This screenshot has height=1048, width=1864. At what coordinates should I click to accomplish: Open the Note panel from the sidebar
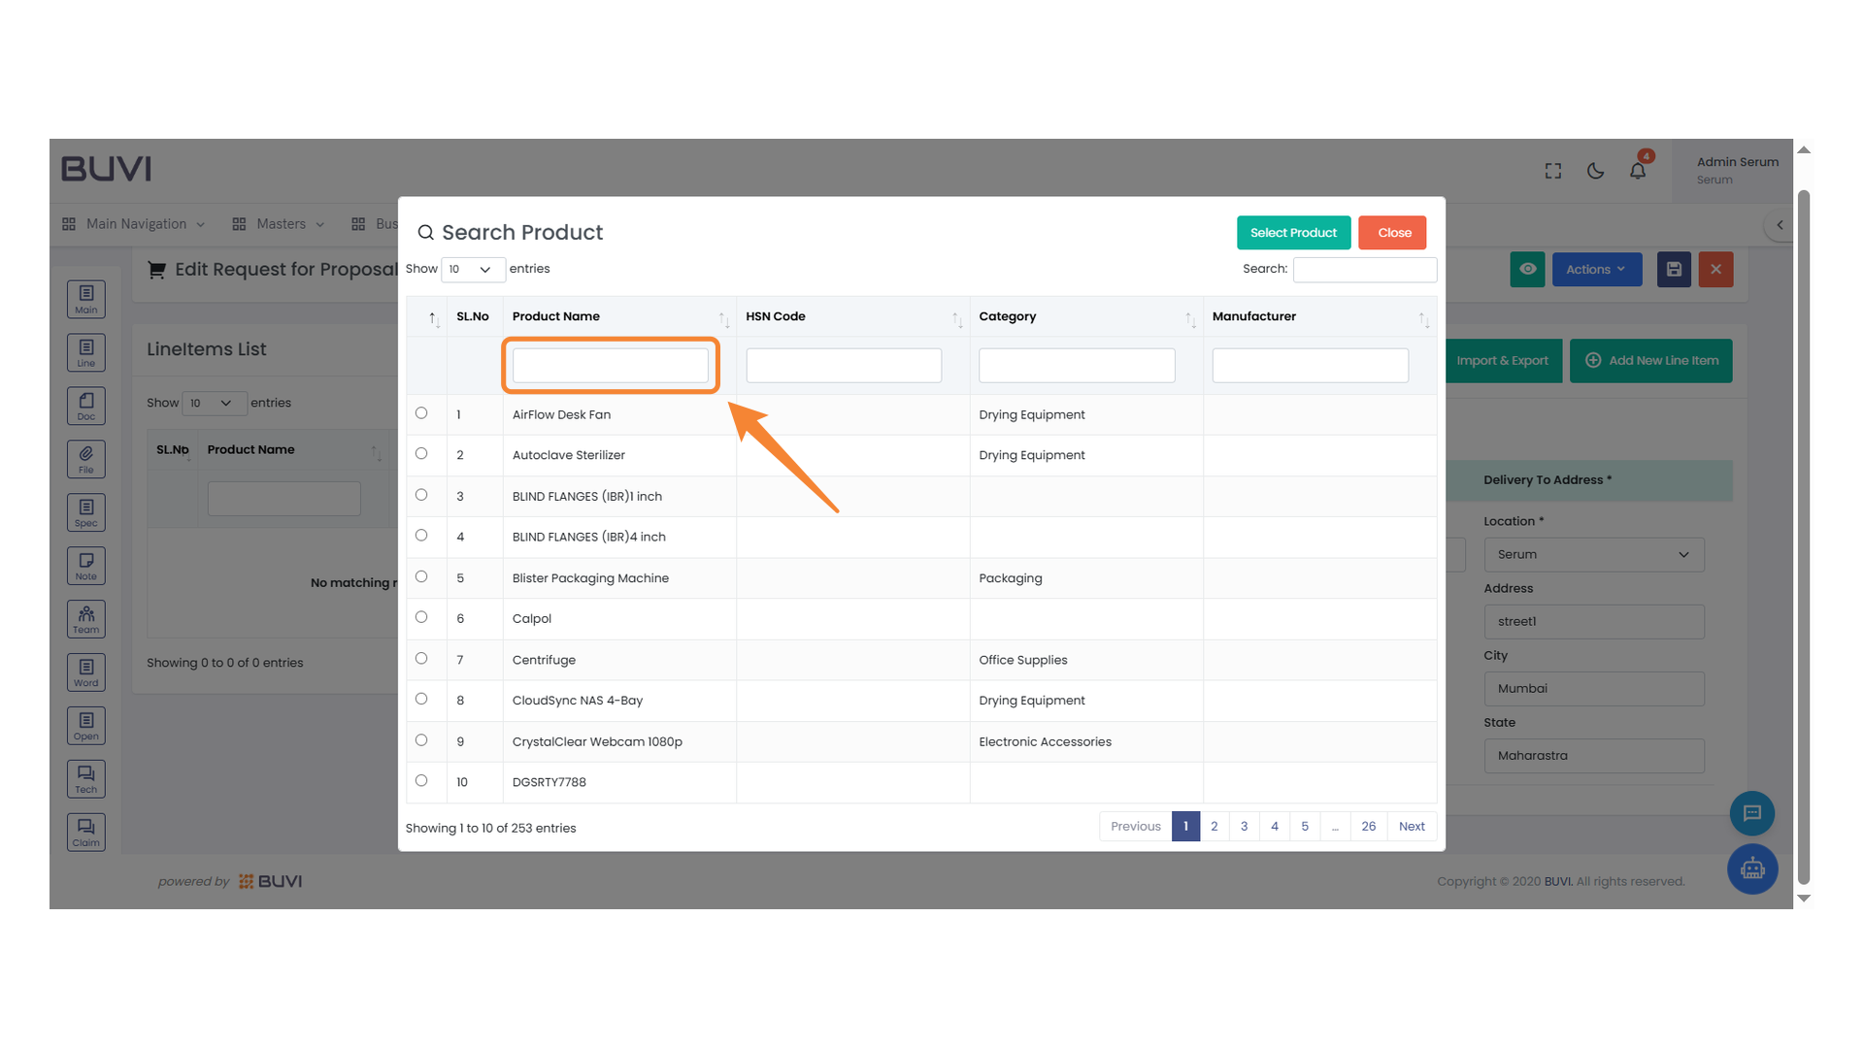pyautogui.click(x=85, y=565)
